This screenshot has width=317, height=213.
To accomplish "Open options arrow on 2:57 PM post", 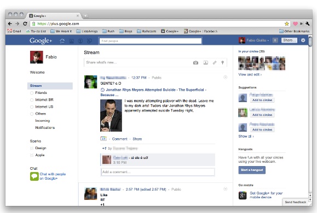I will click(x=225, y=189).
